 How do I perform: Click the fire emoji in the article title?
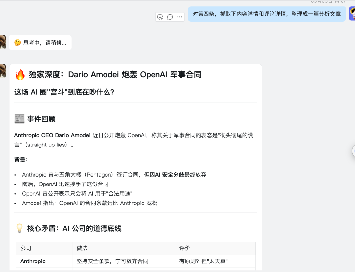[x=20, y=74]
